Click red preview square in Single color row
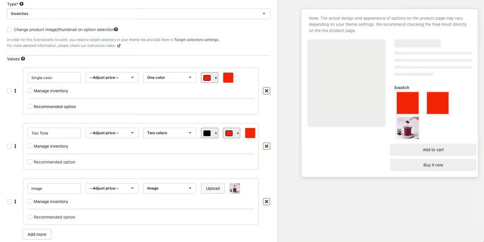484x242 pixels. pos(228,78)
